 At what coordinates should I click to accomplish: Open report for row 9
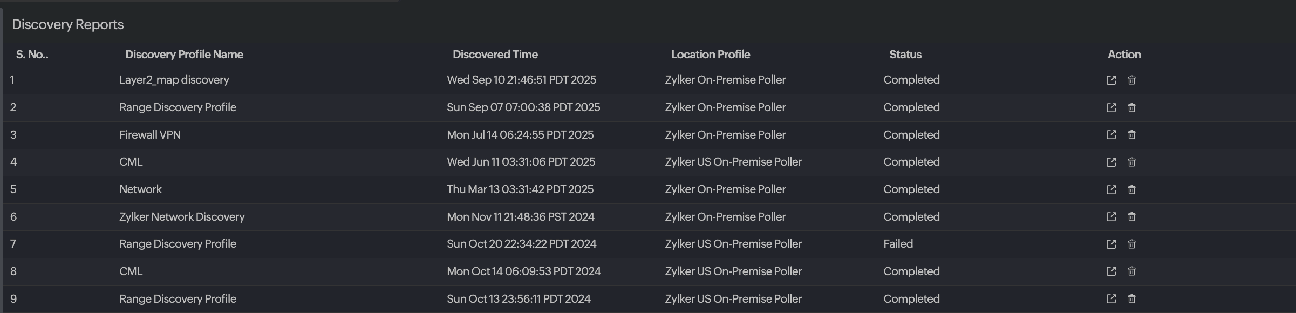tap(1111, 298)
